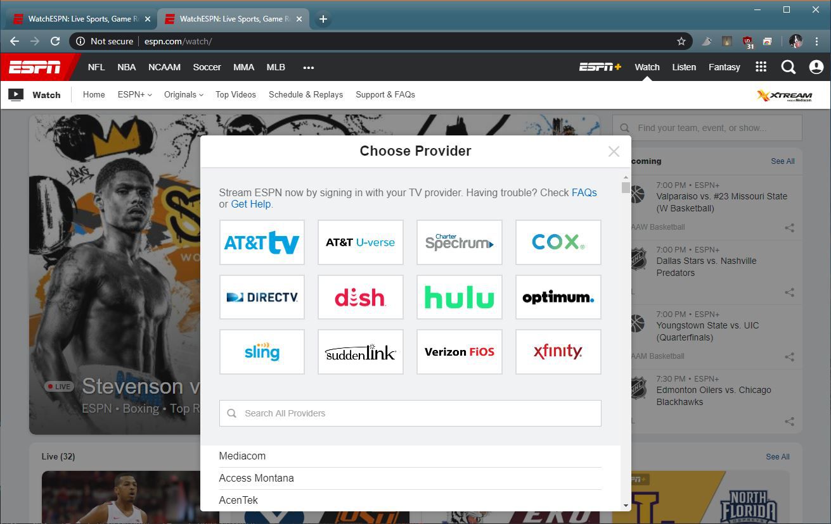Screen dimensions: 831x524
Task: Open the NCAAM menu
Action: point(164,67)
